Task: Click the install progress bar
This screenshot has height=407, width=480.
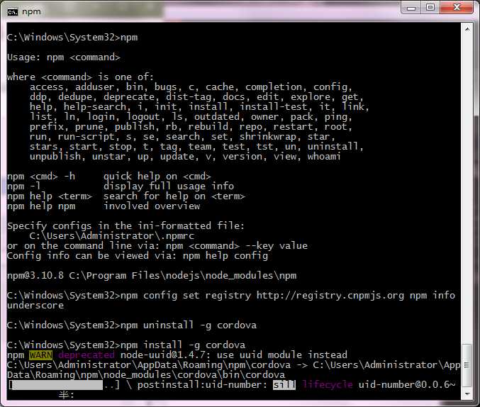Action: [x=64, y=385]
